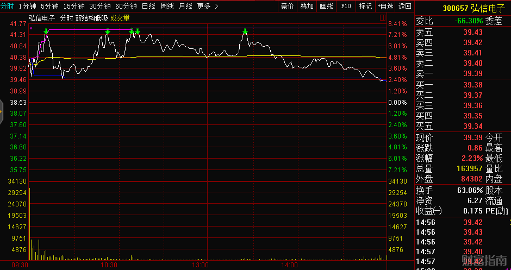Click the first green sell-signal arrow

[46, 32]
